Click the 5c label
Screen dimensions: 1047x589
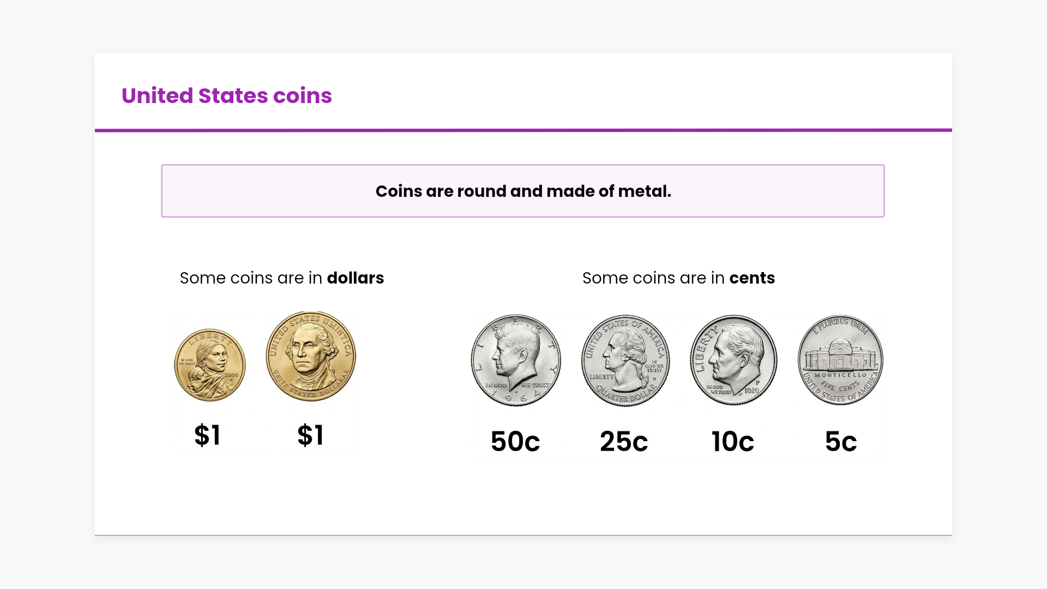pos(841,441)
